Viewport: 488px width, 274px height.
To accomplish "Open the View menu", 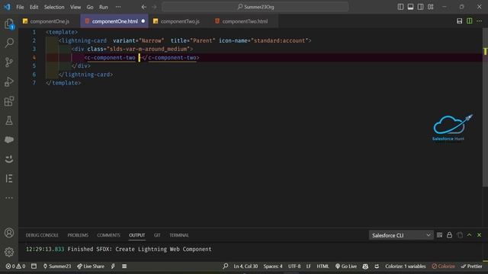I will pyautogui.click(x=75, y=7).
